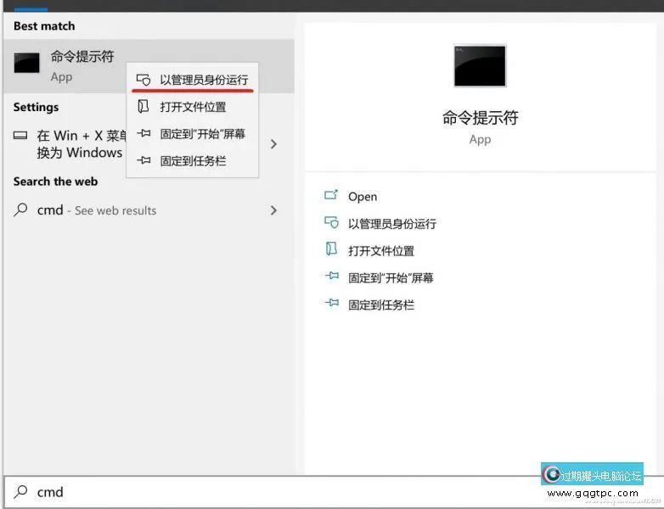Click Open in the right pane
The width and height of the screenshot is (664, 509).
363,196
